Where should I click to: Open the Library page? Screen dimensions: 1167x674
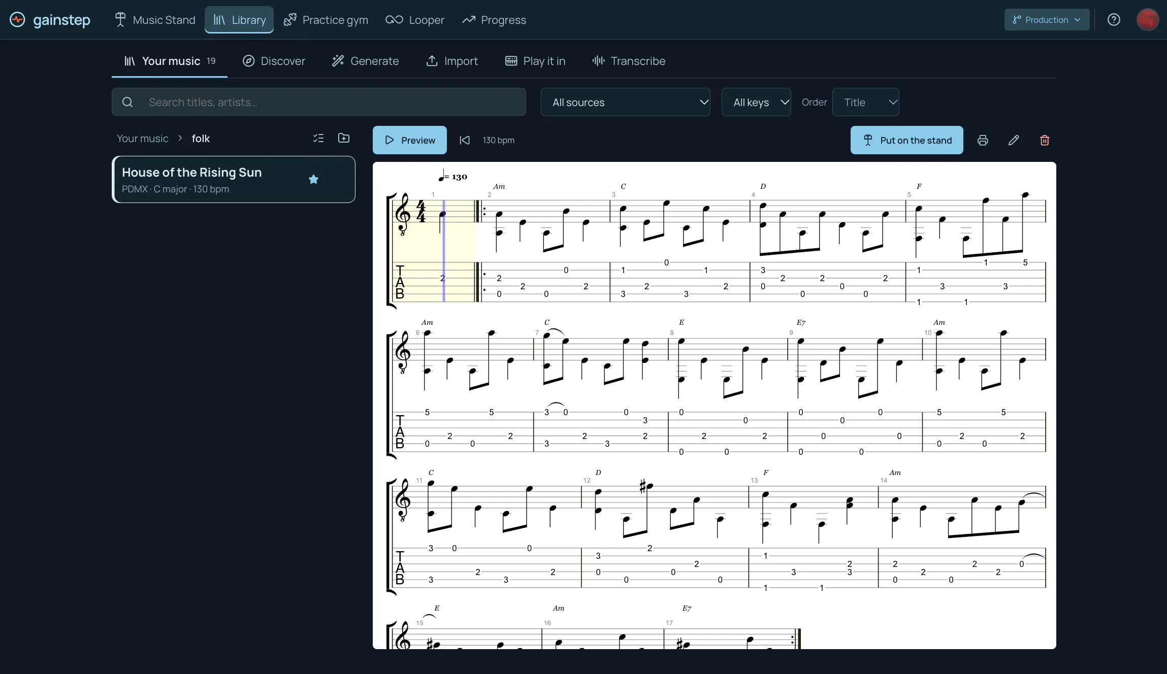click(239, 20)
